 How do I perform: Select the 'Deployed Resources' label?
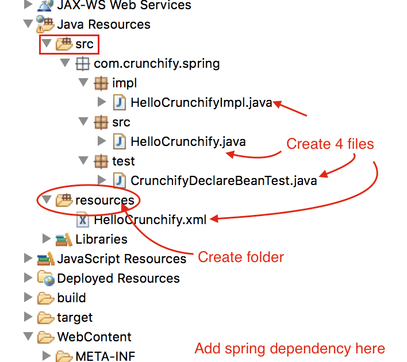(x=118, y=279)
